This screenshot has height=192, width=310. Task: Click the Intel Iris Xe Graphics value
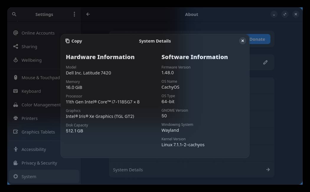[100, 116]
